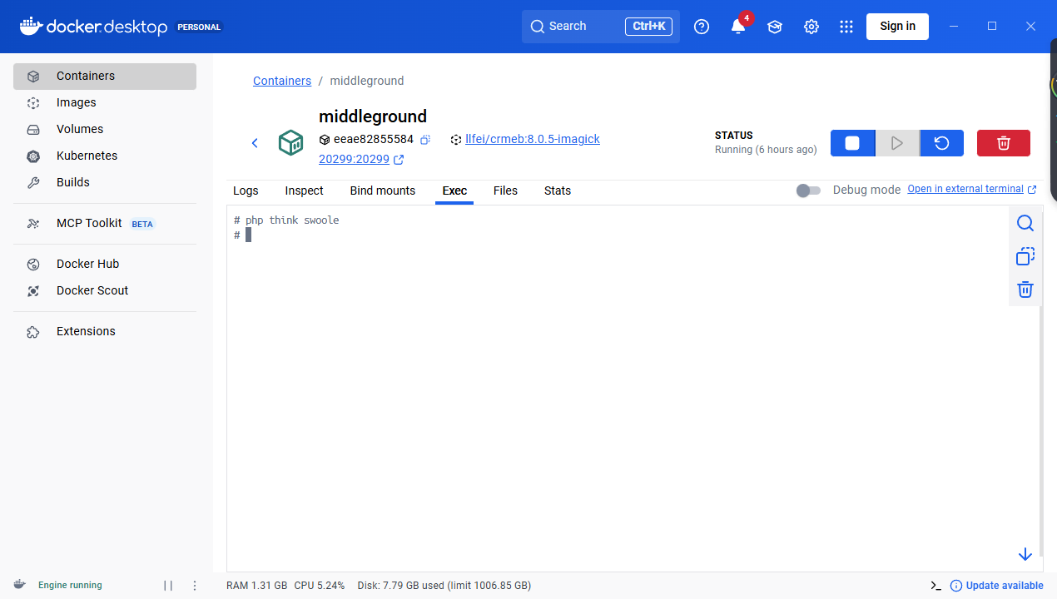Copy container ID eeae82855584
Viewport: 1057px width, 599px height.
pyautogui.click(x=425, y=140)
